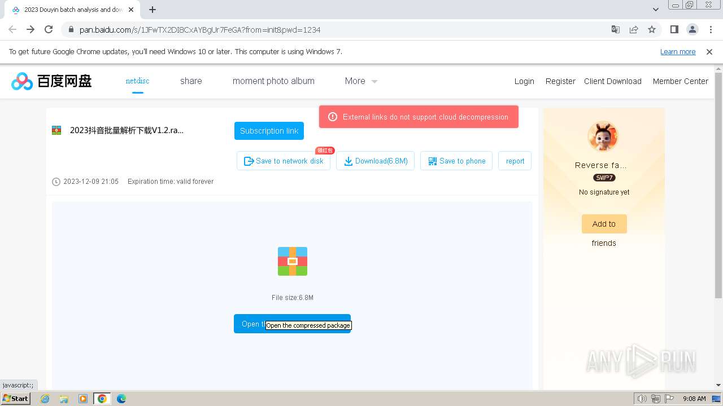This screenshot has height=406, width=723.
Task: Open the moment photo album tab
Action: [273, 81]
